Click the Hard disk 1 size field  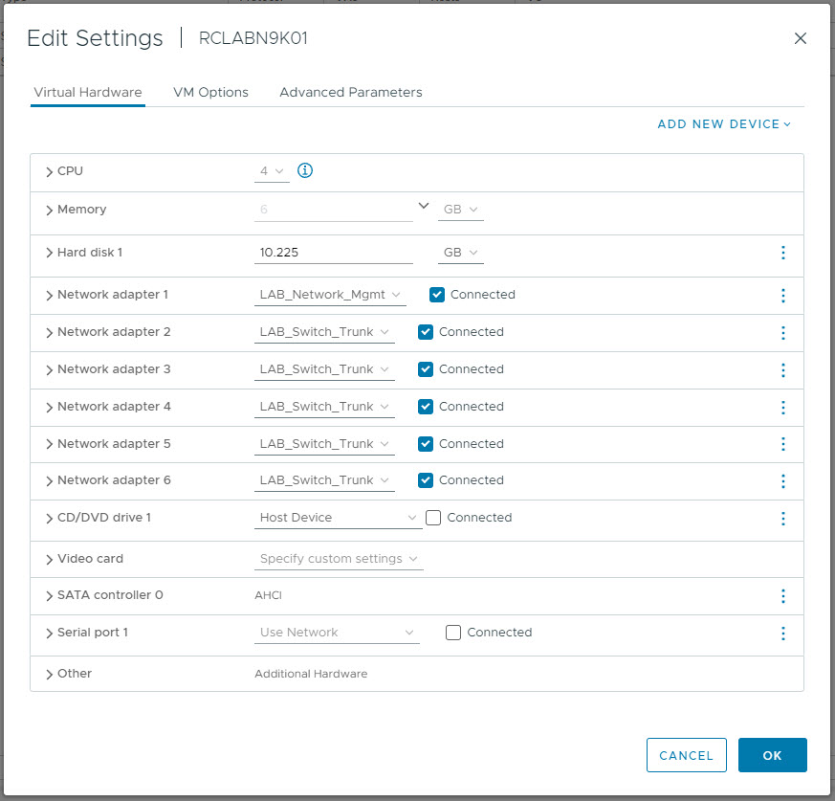334,253
